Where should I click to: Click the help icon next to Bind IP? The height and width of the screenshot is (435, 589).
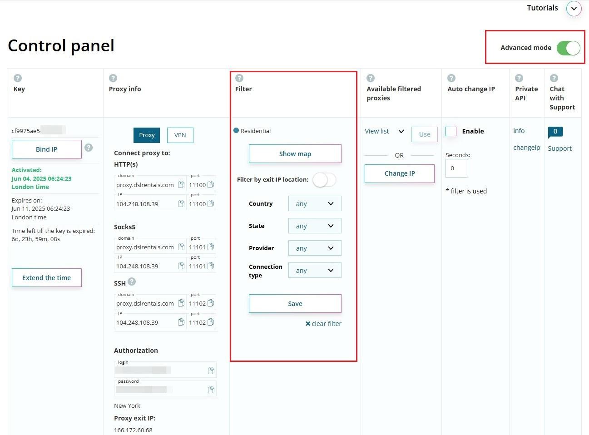(x=89, y=148)
